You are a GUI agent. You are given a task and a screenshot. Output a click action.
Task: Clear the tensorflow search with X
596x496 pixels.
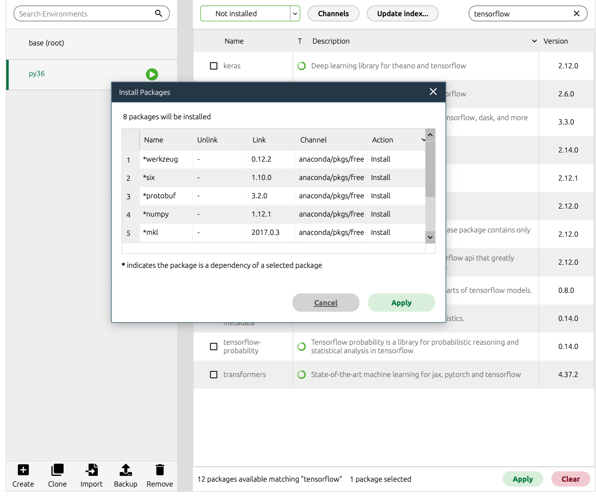[576, 13]
